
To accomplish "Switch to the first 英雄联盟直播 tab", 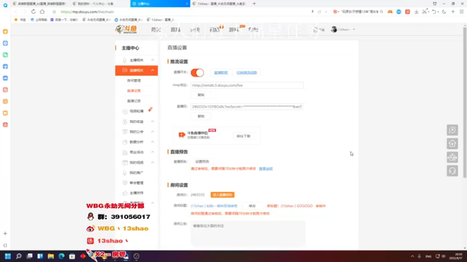I will (40, 3).
